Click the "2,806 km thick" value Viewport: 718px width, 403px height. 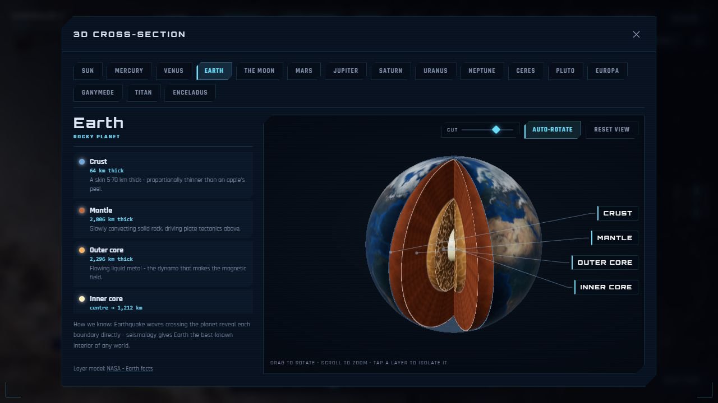111,219
